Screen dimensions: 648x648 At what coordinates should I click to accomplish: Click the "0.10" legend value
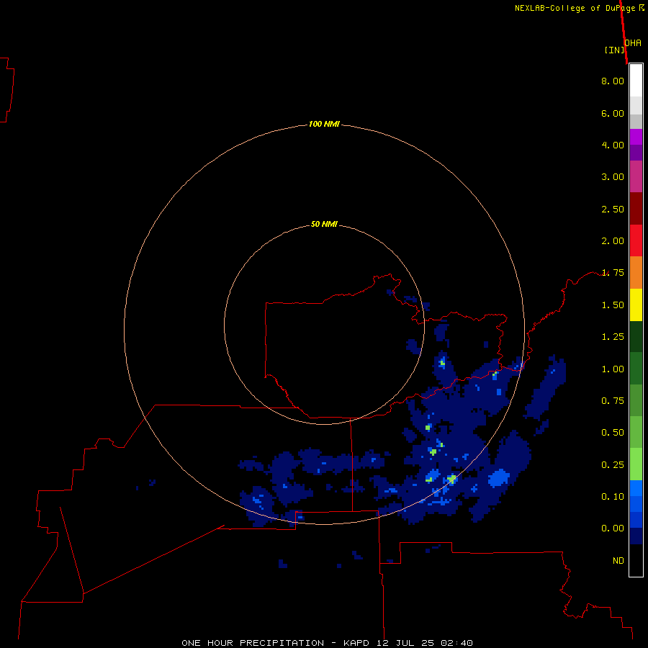pos(613,497)
